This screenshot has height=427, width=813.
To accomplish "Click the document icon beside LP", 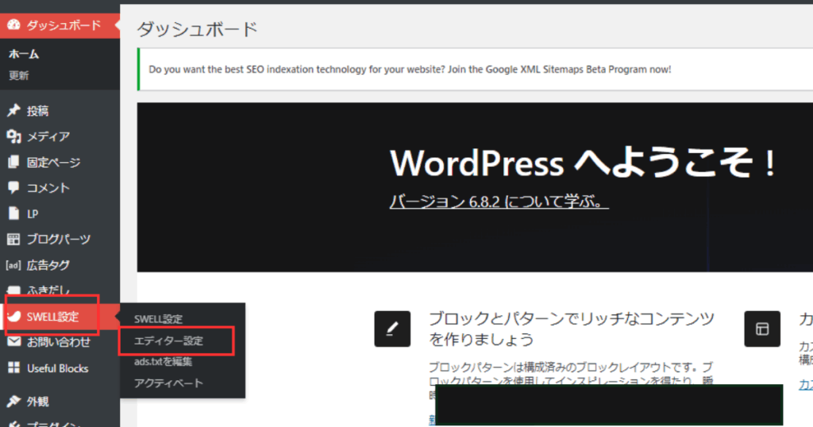I will coord(13,213).
